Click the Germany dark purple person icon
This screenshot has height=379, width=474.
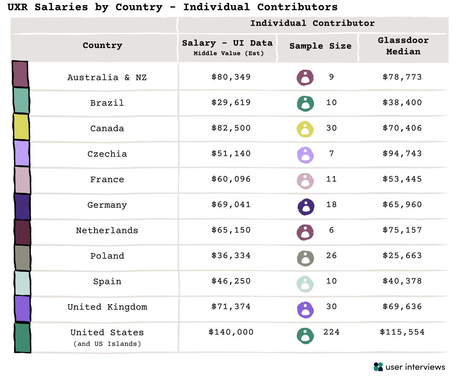coord(306,207)
